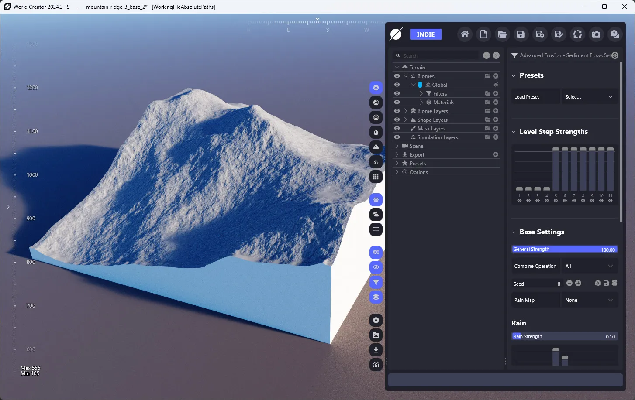Open the Rain Map dropdown

tap(589, 300)
